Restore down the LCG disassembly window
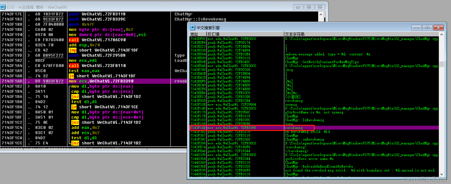 point(309,7)
